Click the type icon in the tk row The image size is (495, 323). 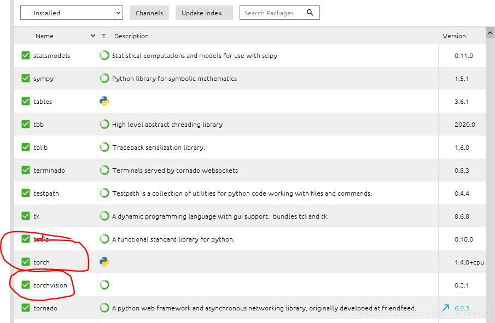click(104, 216)
